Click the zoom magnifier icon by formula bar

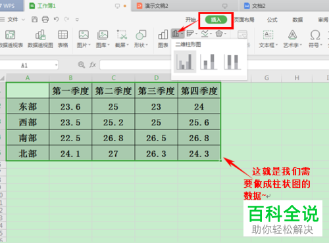82,65
